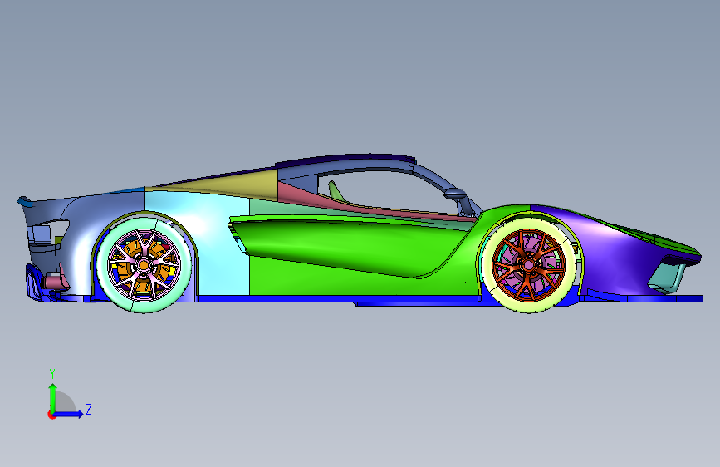Click the blue Z axis arrow of the triad
Screen dimensions: 720x467
(x=69, y=414)
